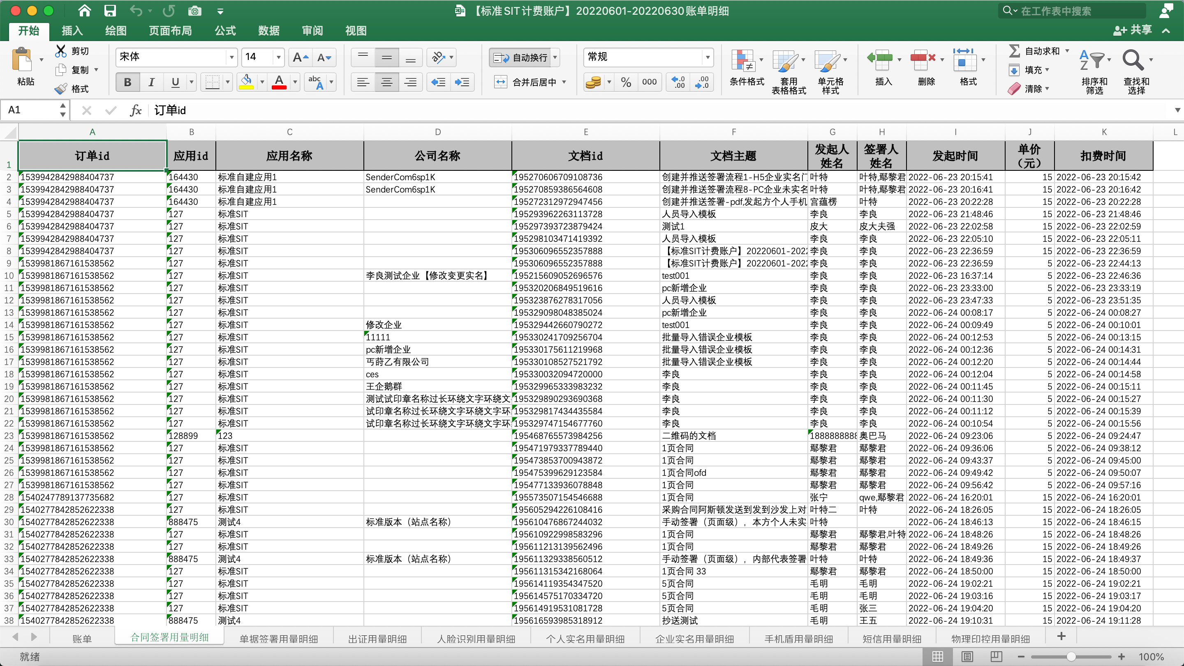Increase decimal places

pyautogui.click(x=678, y=82)
